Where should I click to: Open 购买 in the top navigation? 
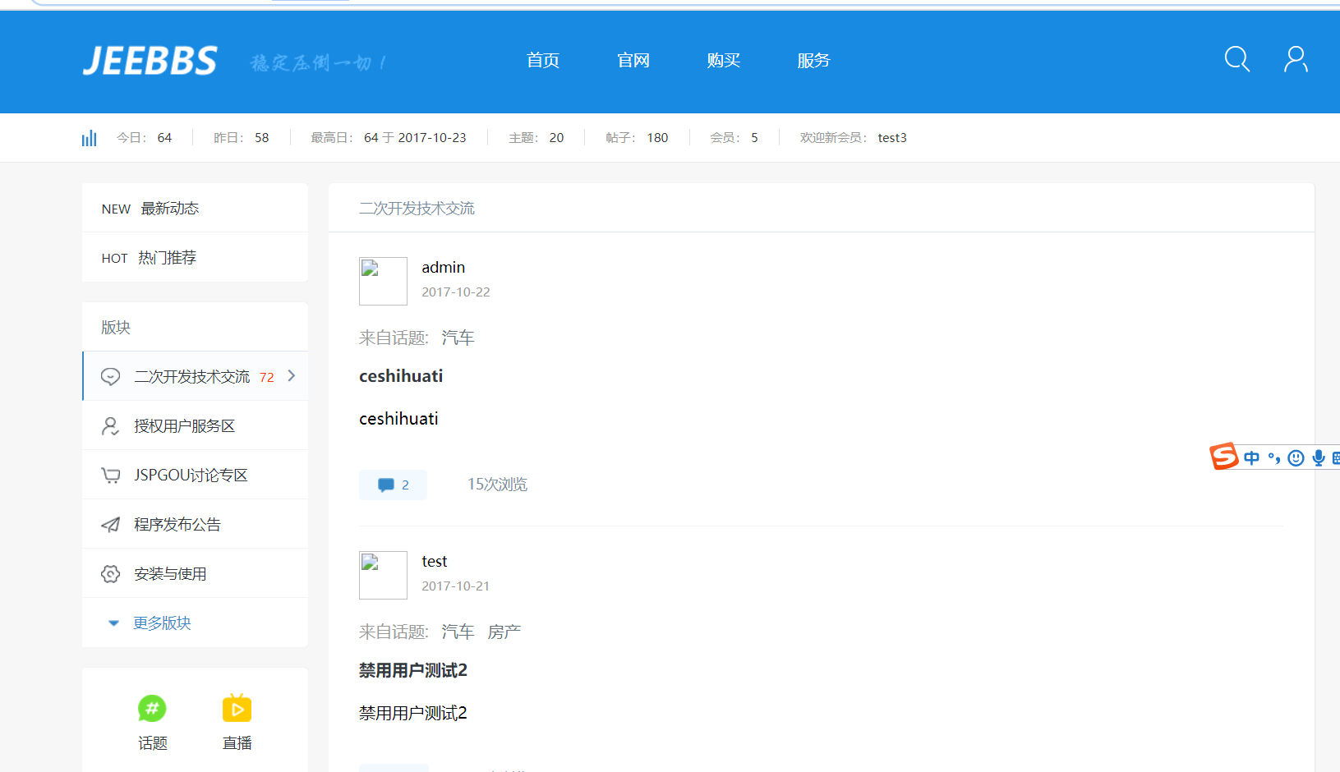(724, 61)
